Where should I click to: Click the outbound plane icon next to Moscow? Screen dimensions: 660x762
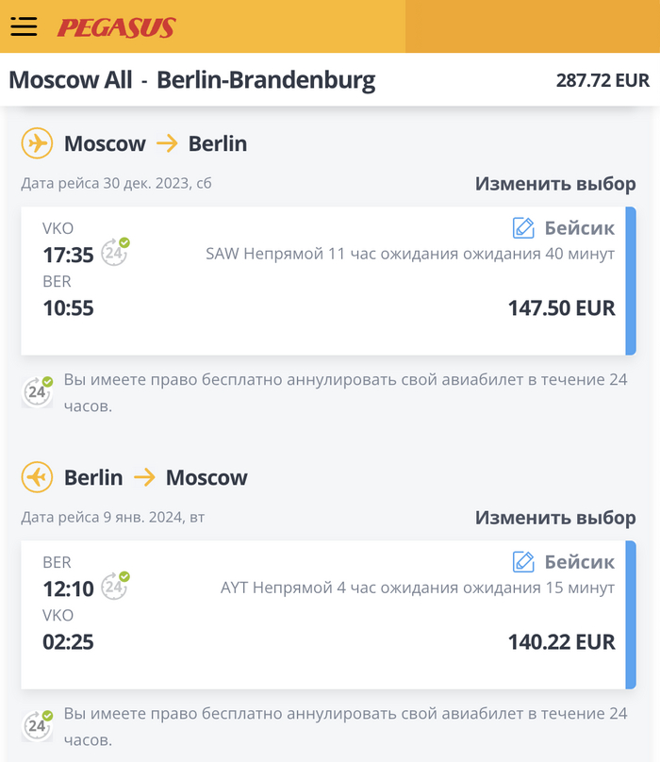[37, 143]
